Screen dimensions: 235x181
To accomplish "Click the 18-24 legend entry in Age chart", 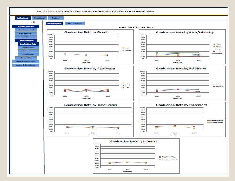I will 126,85.
